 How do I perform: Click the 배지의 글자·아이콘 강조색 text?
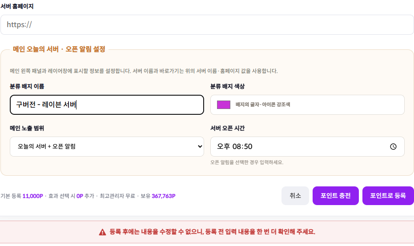tap(263, 105)
